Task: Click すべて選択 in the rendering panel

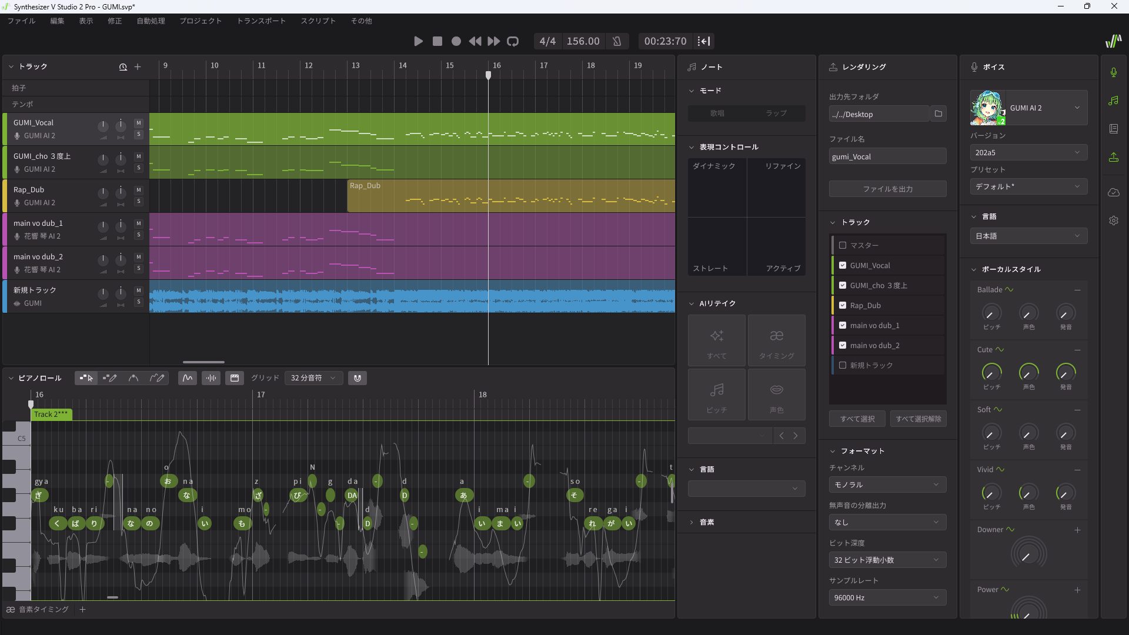Action: coord(856,419)
